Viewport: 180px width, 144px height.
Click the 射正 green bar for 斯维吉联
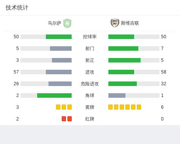[124, 60]
